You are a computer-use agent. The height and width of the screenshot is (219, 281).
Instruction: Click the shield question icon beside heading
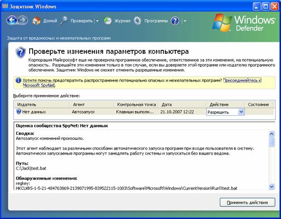[x=21, y=52]
